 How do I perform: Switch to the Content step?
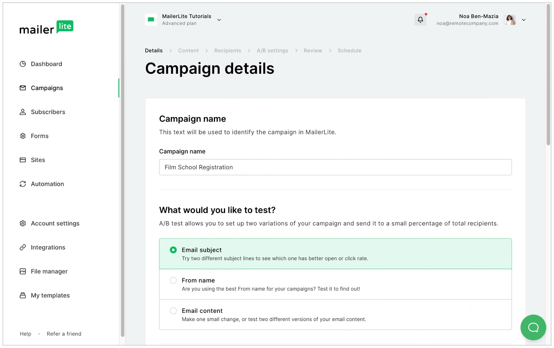click(188, 50)
